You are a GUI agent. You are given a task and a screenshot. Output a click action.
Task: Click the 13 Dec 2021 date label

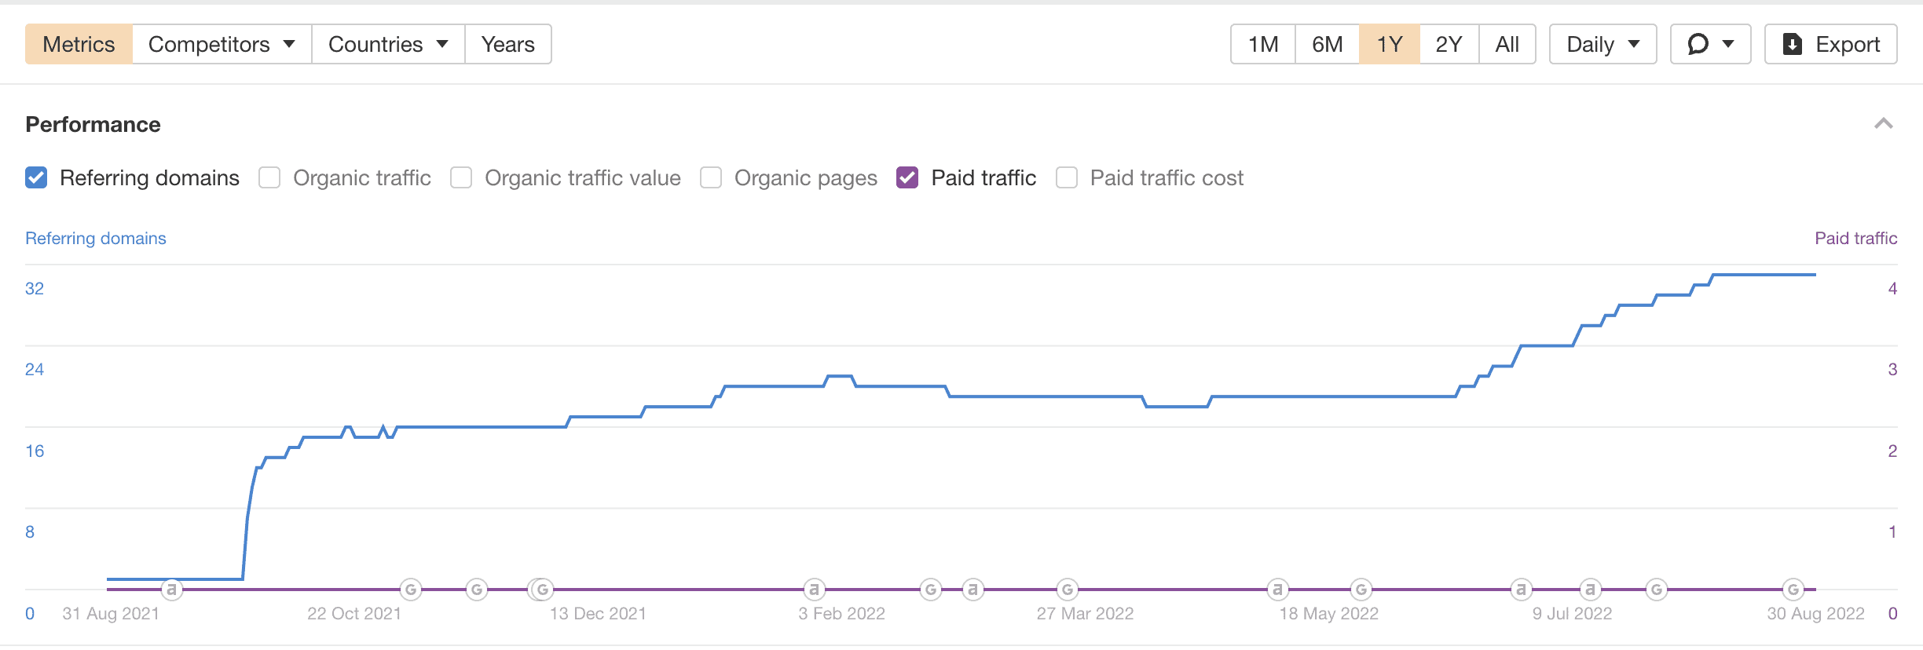[x=598, y=613]
